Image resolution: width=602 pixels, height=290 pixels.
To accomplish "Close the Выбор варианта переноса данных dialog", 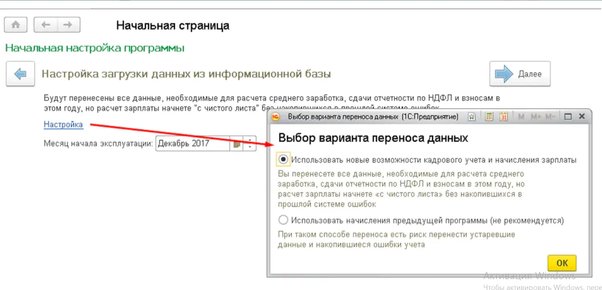I will tap(582, 117).
